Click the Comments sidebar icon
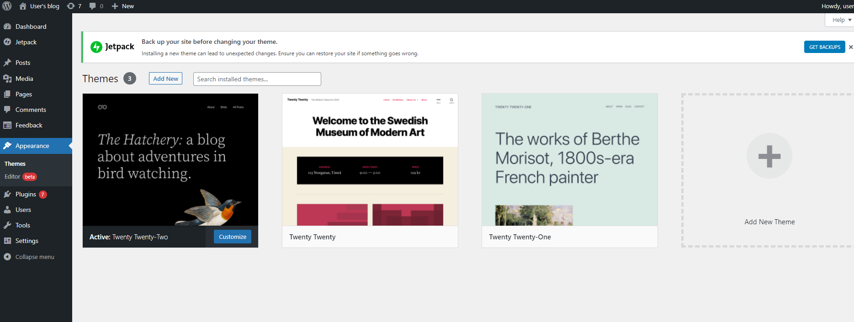The width and height of the screenshot is (854, 322). (7, 110)
